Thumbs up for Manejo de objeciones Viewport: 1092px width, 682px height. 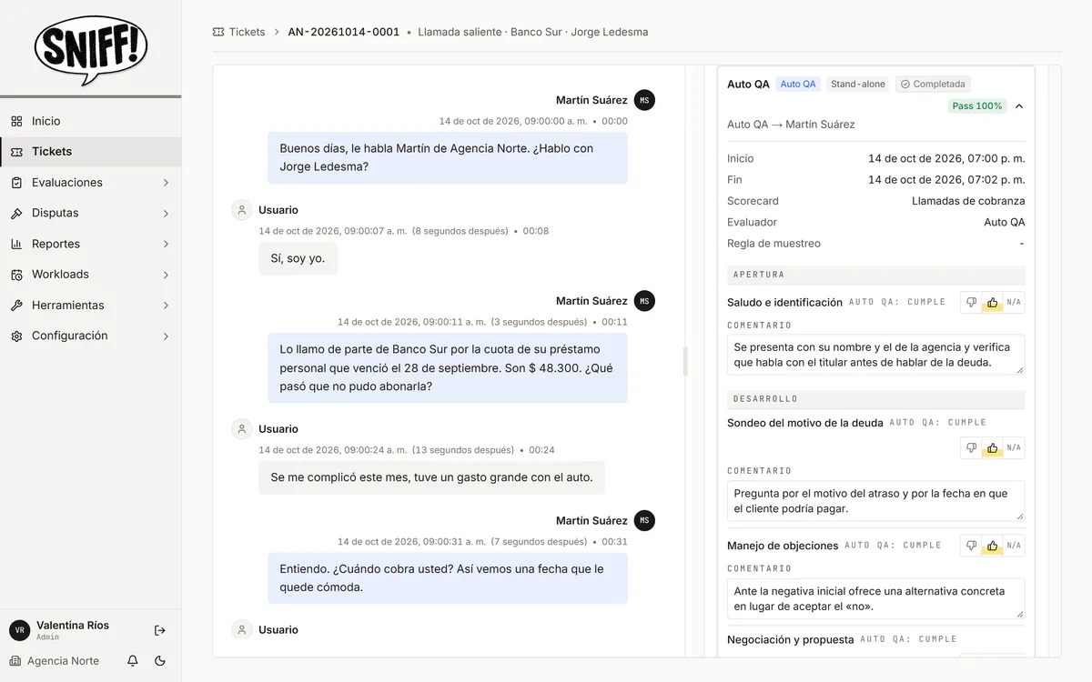coord(993,546)
